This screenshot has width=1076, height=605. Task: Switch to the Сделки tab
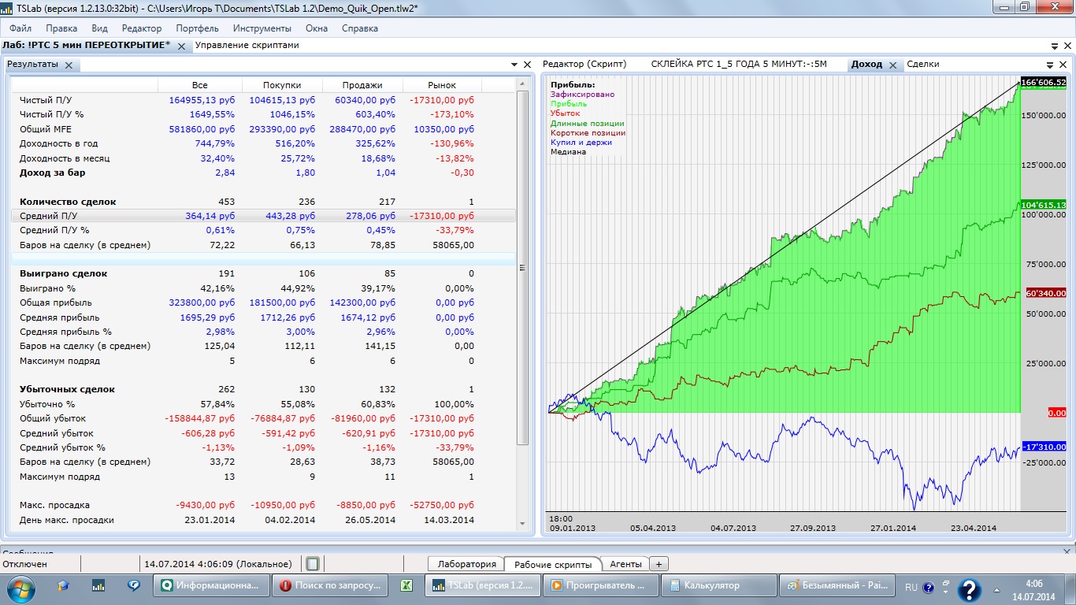tap(922, 65)
